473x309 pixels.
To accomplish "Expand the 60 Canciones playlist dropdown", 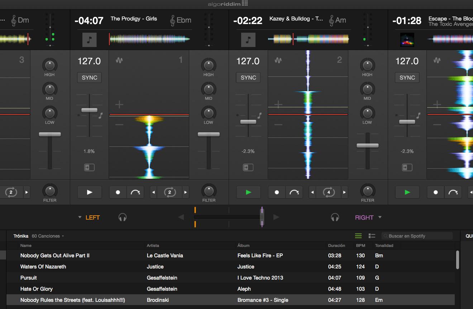I will (x=48, y=236).
